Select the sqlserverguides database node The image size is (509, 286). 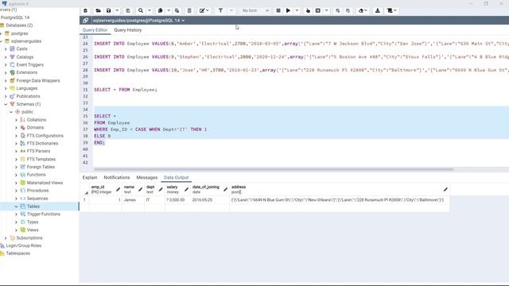pos(26,41)
